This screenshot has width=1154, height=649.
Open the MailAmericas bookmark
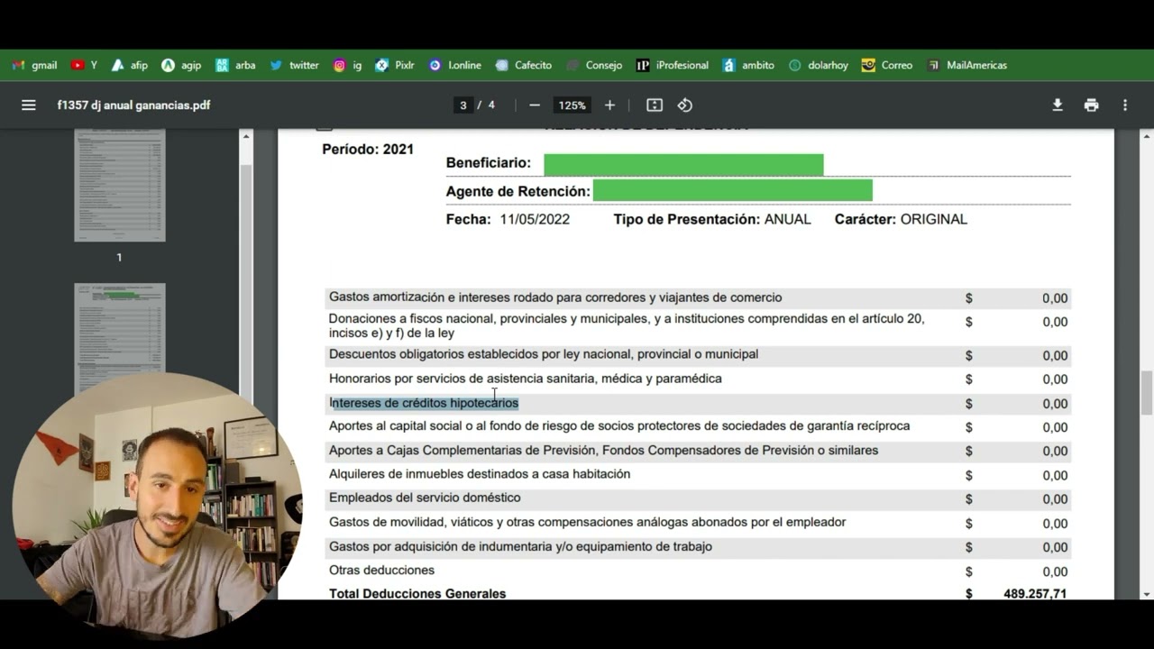(x=966, y=65)
